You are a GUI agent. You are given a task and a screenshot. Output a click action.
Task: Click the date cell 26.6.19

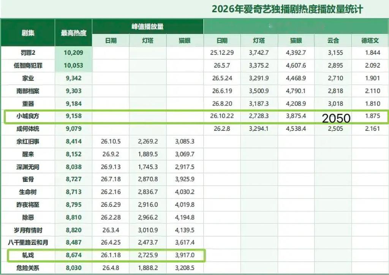[x=222, y=91]
